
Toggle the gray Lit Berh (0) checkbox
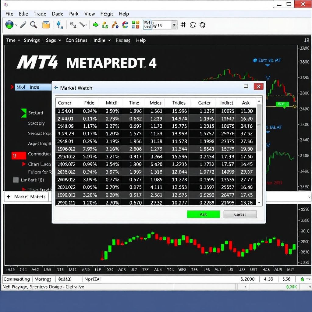pyautogui.click(x=16, y=180)
